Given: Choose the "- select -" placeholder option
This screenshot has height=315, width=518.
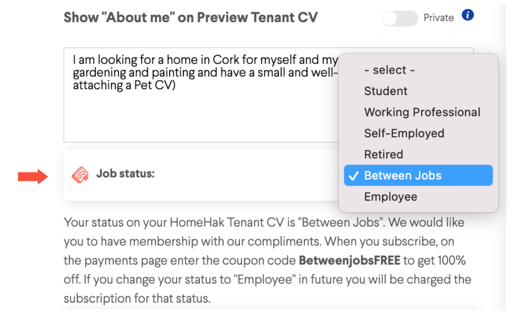Looking at the screenshot, I should coord(389,70).
